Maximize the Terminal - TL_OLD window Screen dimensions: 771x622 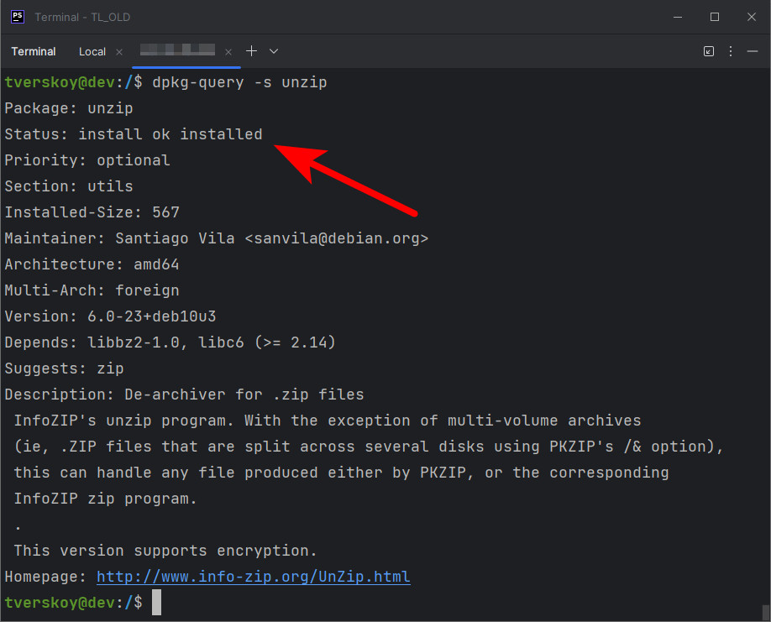(x=715, y=17)
